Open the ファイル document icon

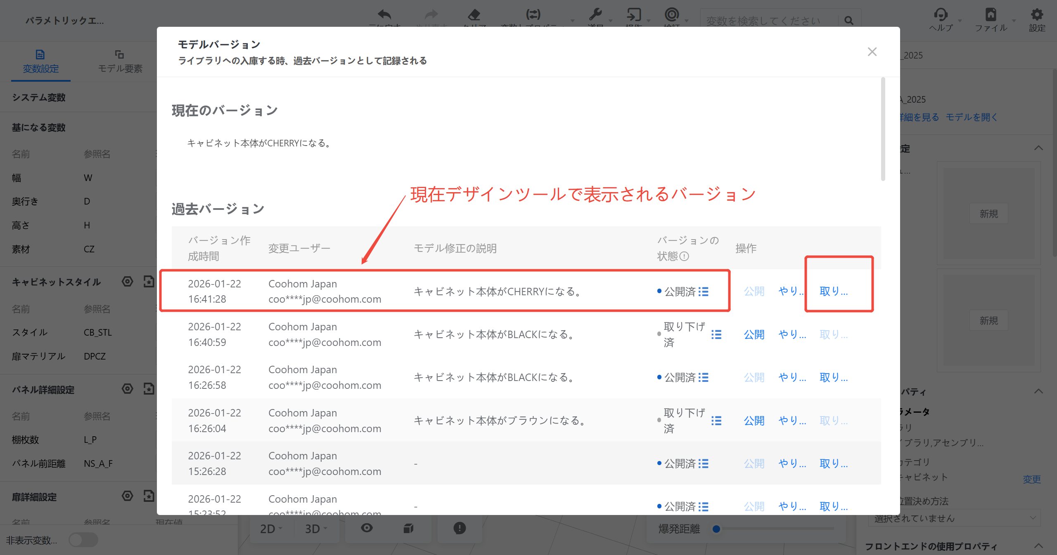(x=991, y=15)
